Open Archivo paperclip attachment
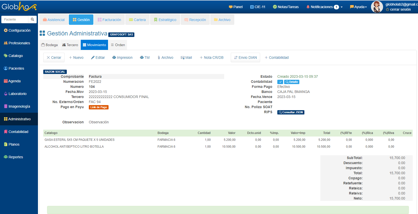Viewport: 418px width, 214px height. (165, 57)
